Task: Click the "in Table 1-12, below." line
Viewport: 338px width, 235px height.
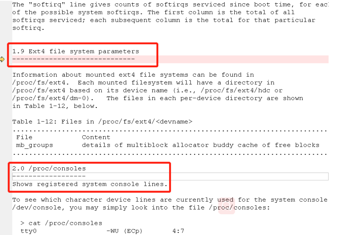Action: tap(55, 106)
